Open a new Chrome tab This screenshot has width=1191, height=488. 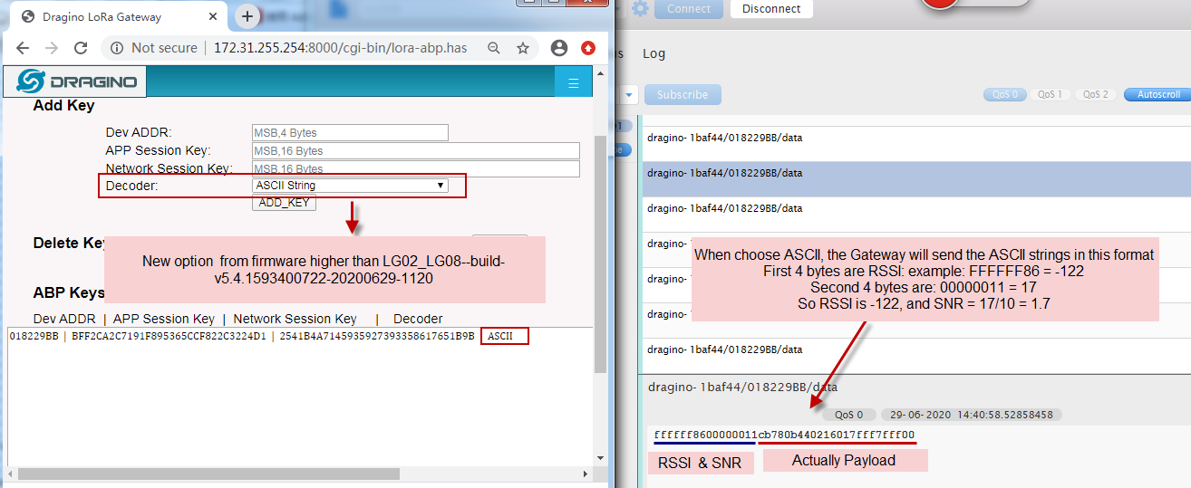click(247, 16)
